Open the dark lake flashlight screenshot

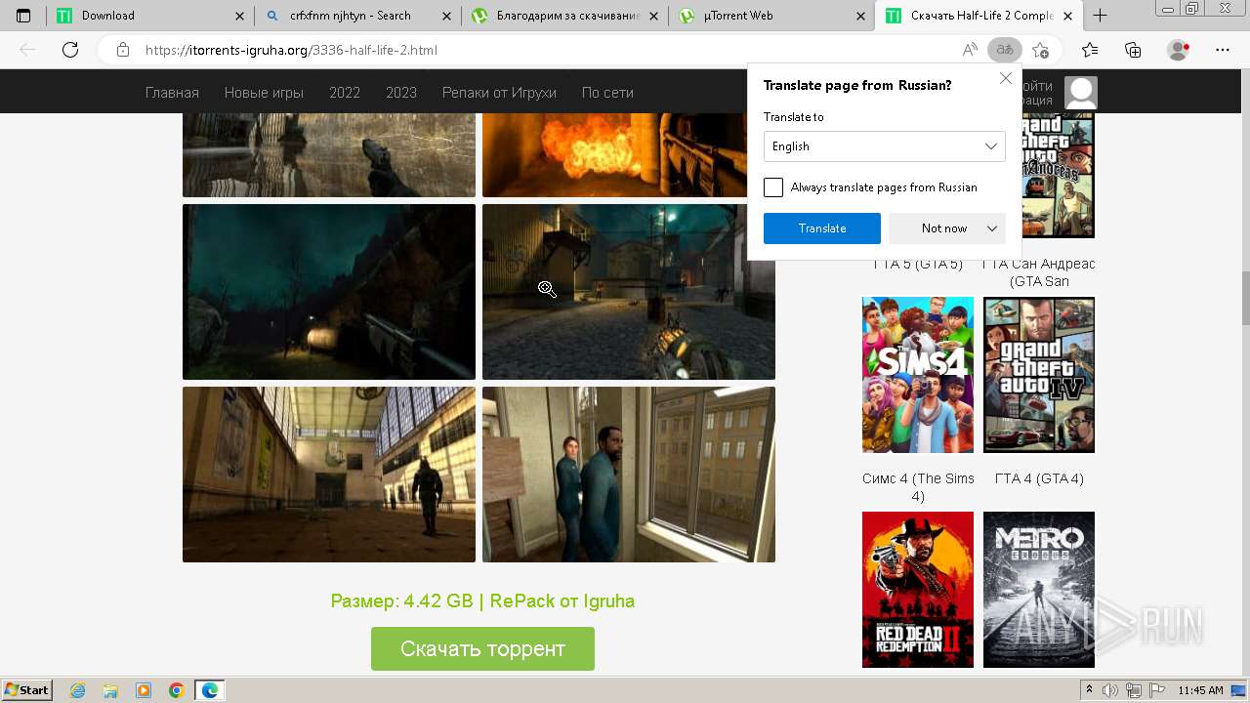[x=329, y=292]
